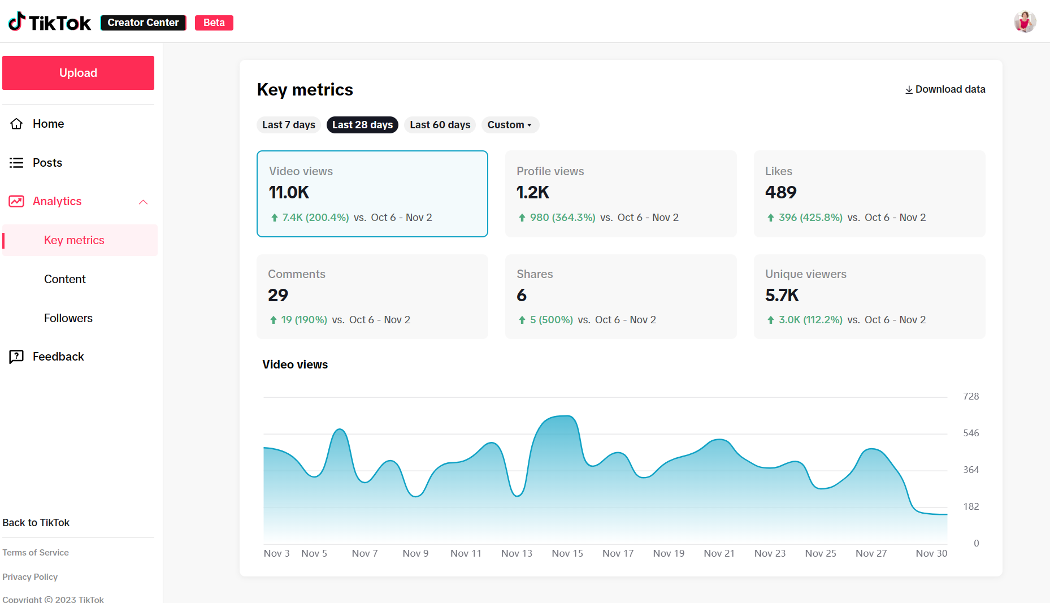Click the 11.0K video views value
The image size is (1050, 603).
pos(289,193)
